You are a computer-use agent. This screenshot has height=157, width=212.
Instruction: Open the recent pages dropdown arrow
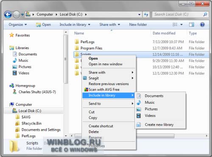pyautogui.click(x=22, y=14)
